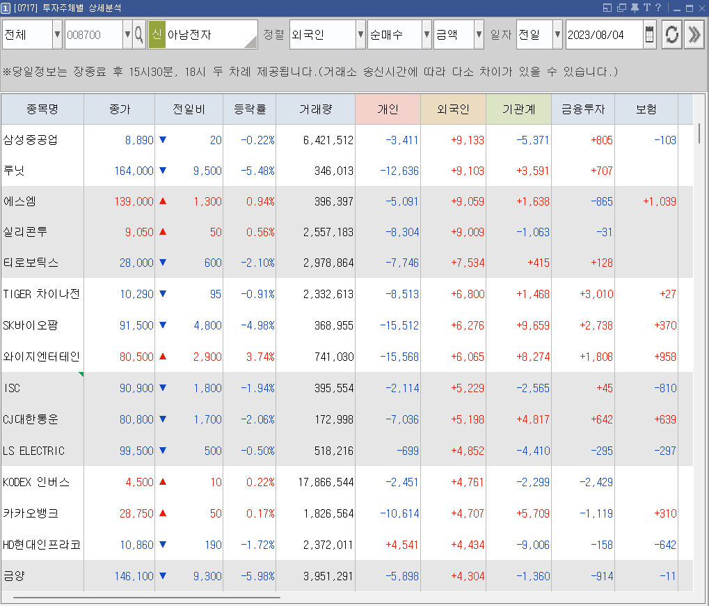
Task: Click the date field 2023/08/04
Action: click(604, 34)
